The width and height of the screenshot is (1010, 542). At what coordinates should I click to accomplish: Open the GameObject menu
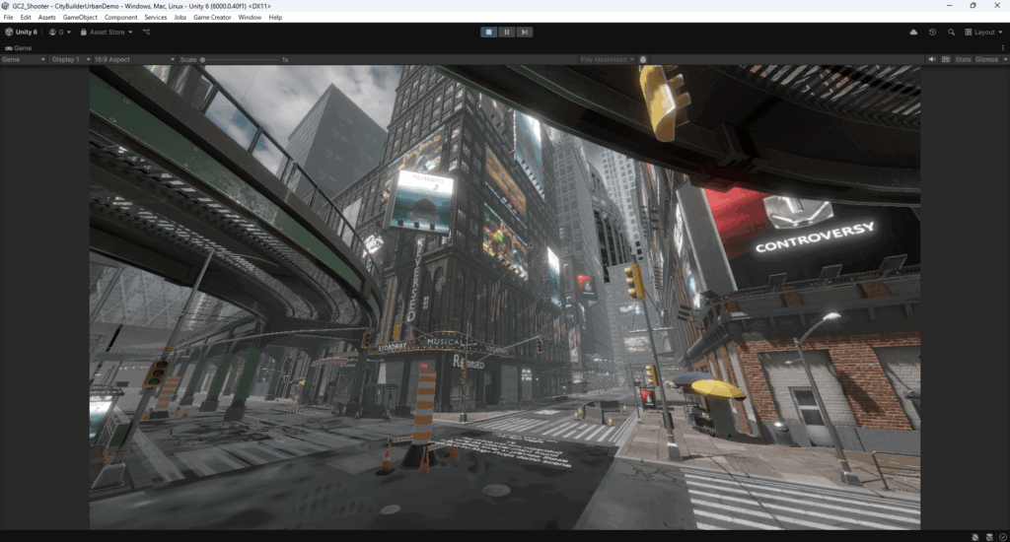(x=80, y=17)
